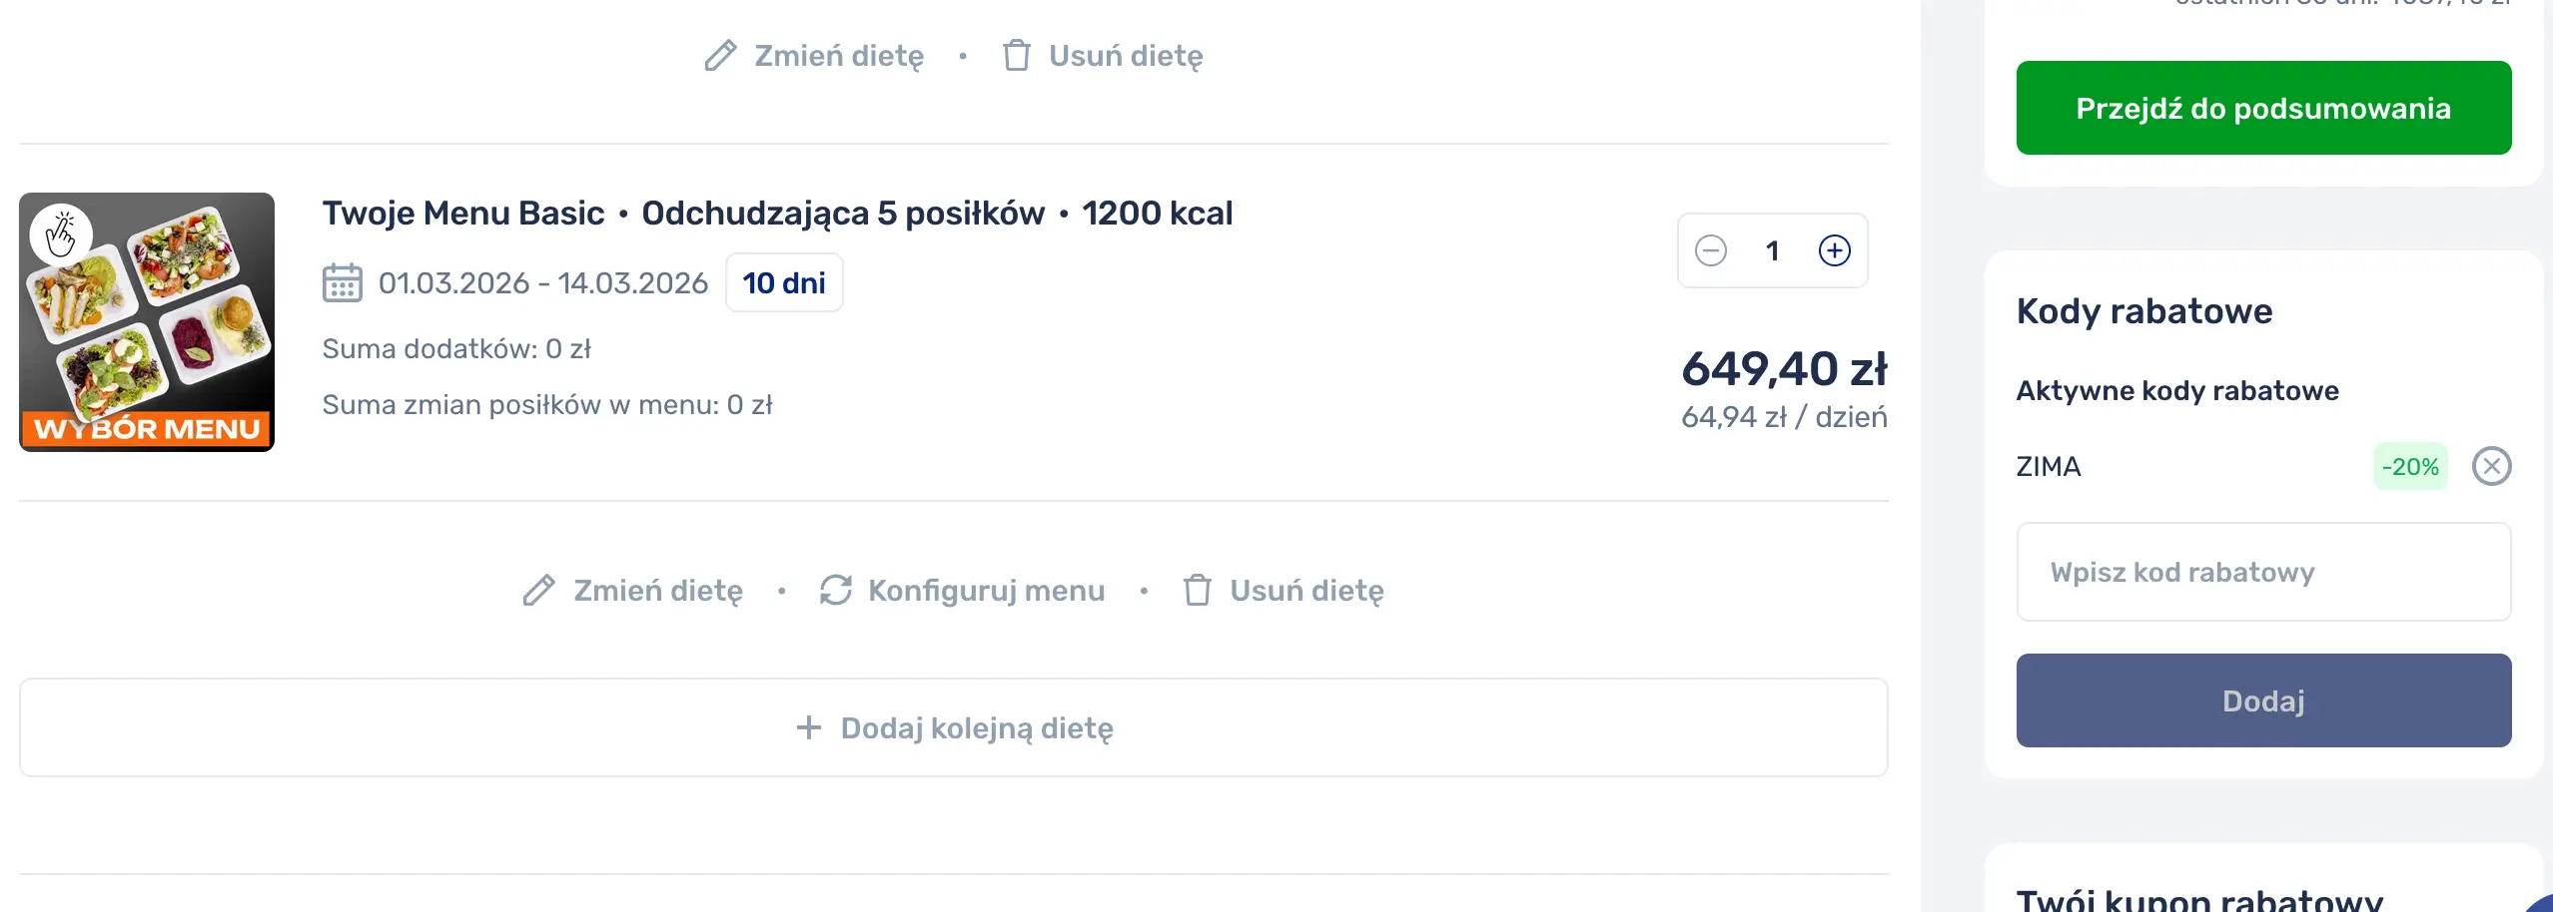Click the pencil icon above Twoje Menu Basic

[717, 56]
